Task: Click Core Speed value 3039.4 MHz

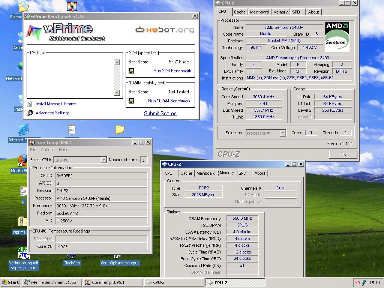Action: [x=264, y=97]
